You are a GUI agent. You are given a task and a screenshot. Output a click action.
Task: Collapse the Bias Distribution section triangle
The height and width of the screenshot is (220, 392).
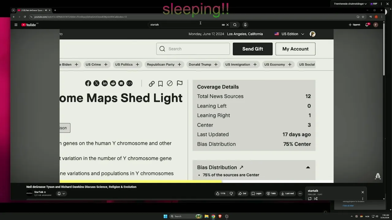308,167
